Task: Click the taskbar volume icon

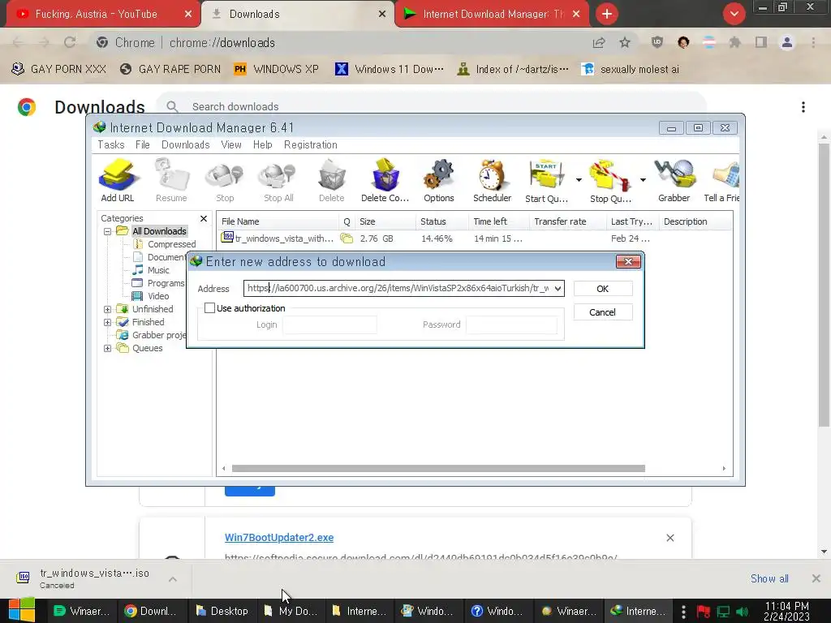Action: coord(743,612)
